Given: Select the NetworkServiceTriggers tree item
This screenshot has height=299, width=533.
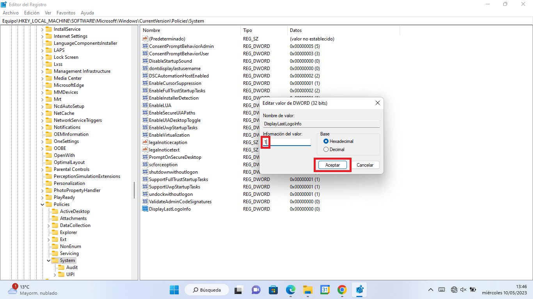Looking at the screenshot, I should [x=78, y=120].
